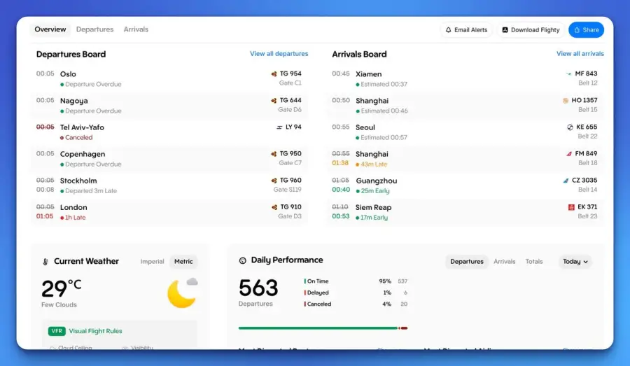Image resolution: width=630 pixels, height=366 pixels.
Task: Click the airline logo beside TG 950
Action: click(x=274, y=153)
